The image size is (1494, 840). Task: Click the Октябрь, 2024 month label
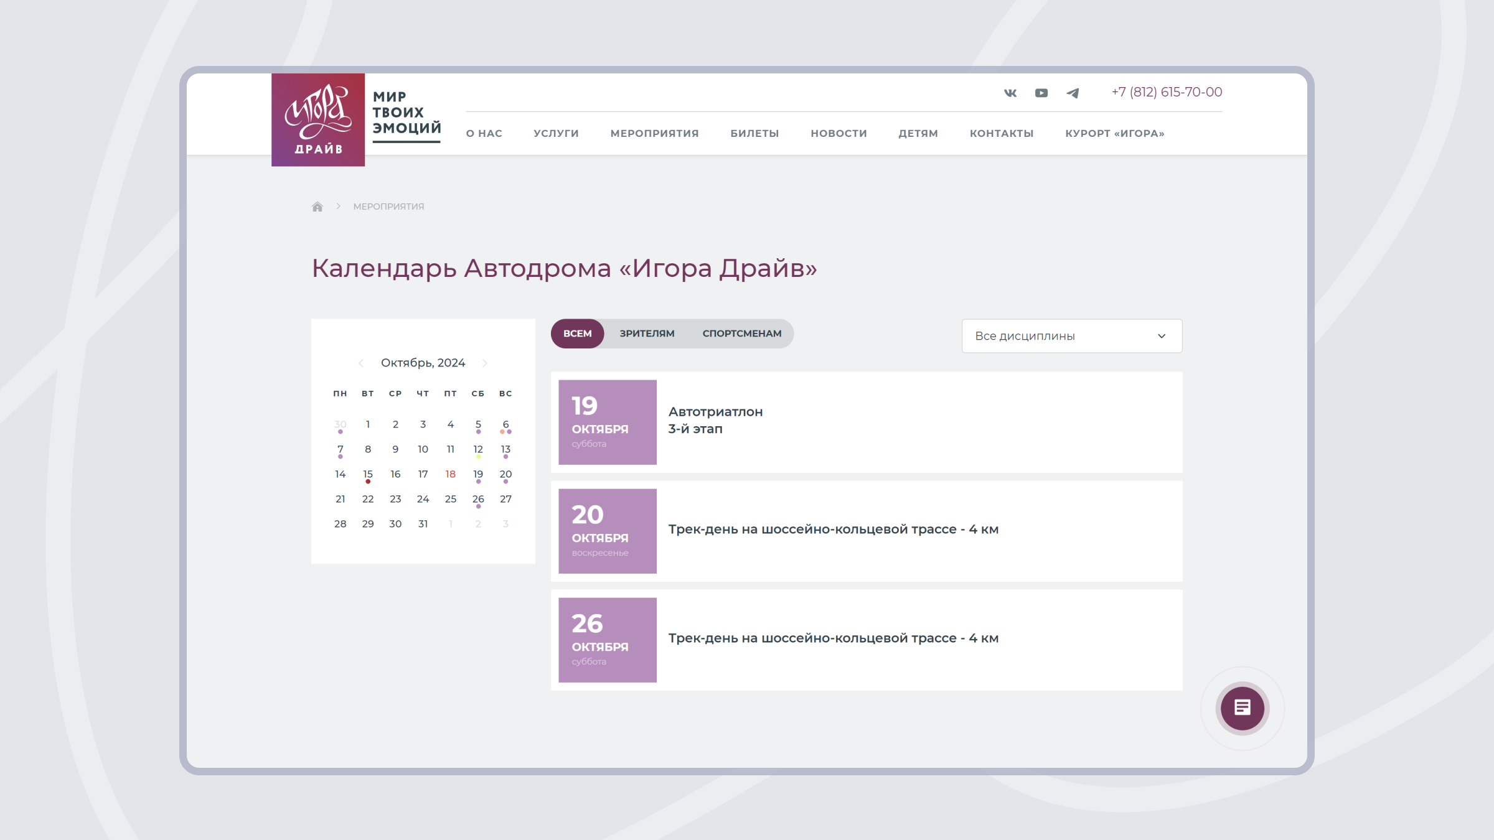pyautogui.click(x=423, y=363)
